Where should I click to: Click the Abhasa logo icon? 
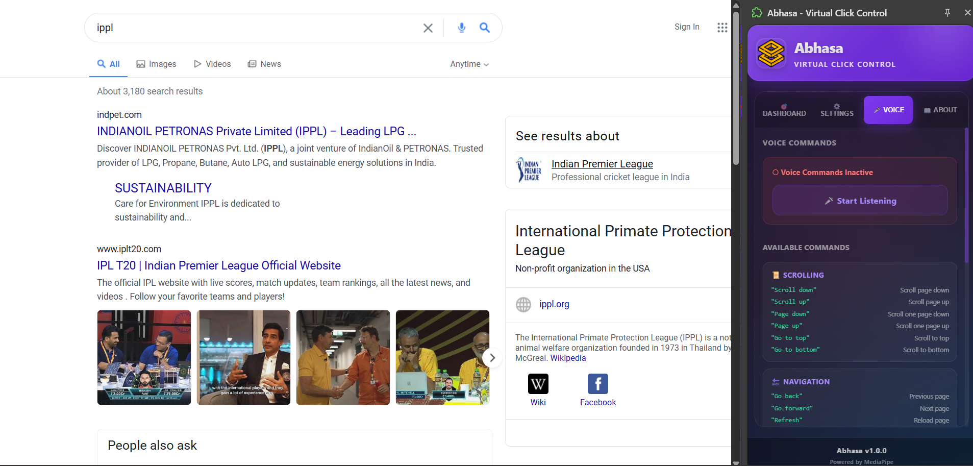(x=771, y=53)
